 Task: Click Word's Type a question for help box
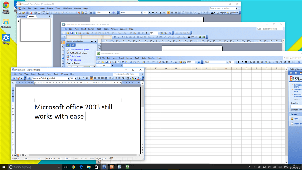[126, 74]
